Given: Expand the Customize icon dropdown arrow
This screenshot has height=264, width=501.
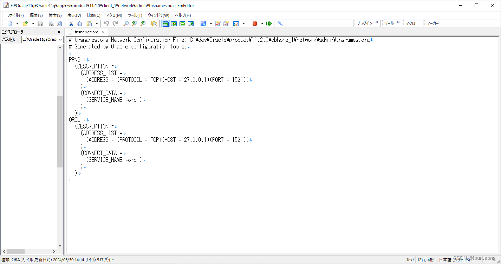Looking at the screenshot, I should (x=243, y=24).
